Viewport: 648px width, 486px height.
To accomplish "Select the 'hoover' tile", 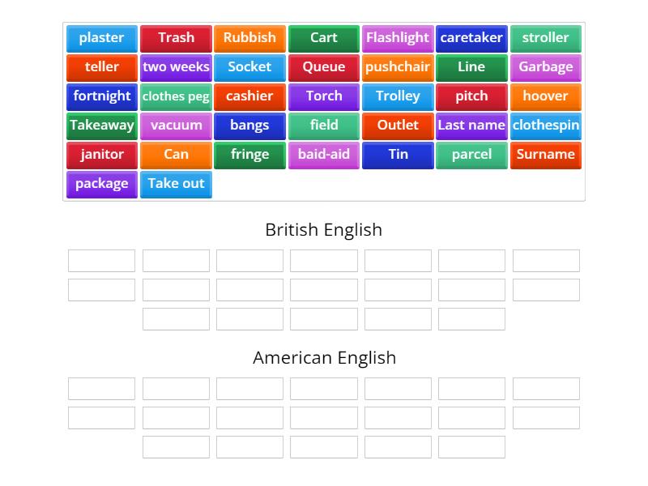I will tap(546, 96).
